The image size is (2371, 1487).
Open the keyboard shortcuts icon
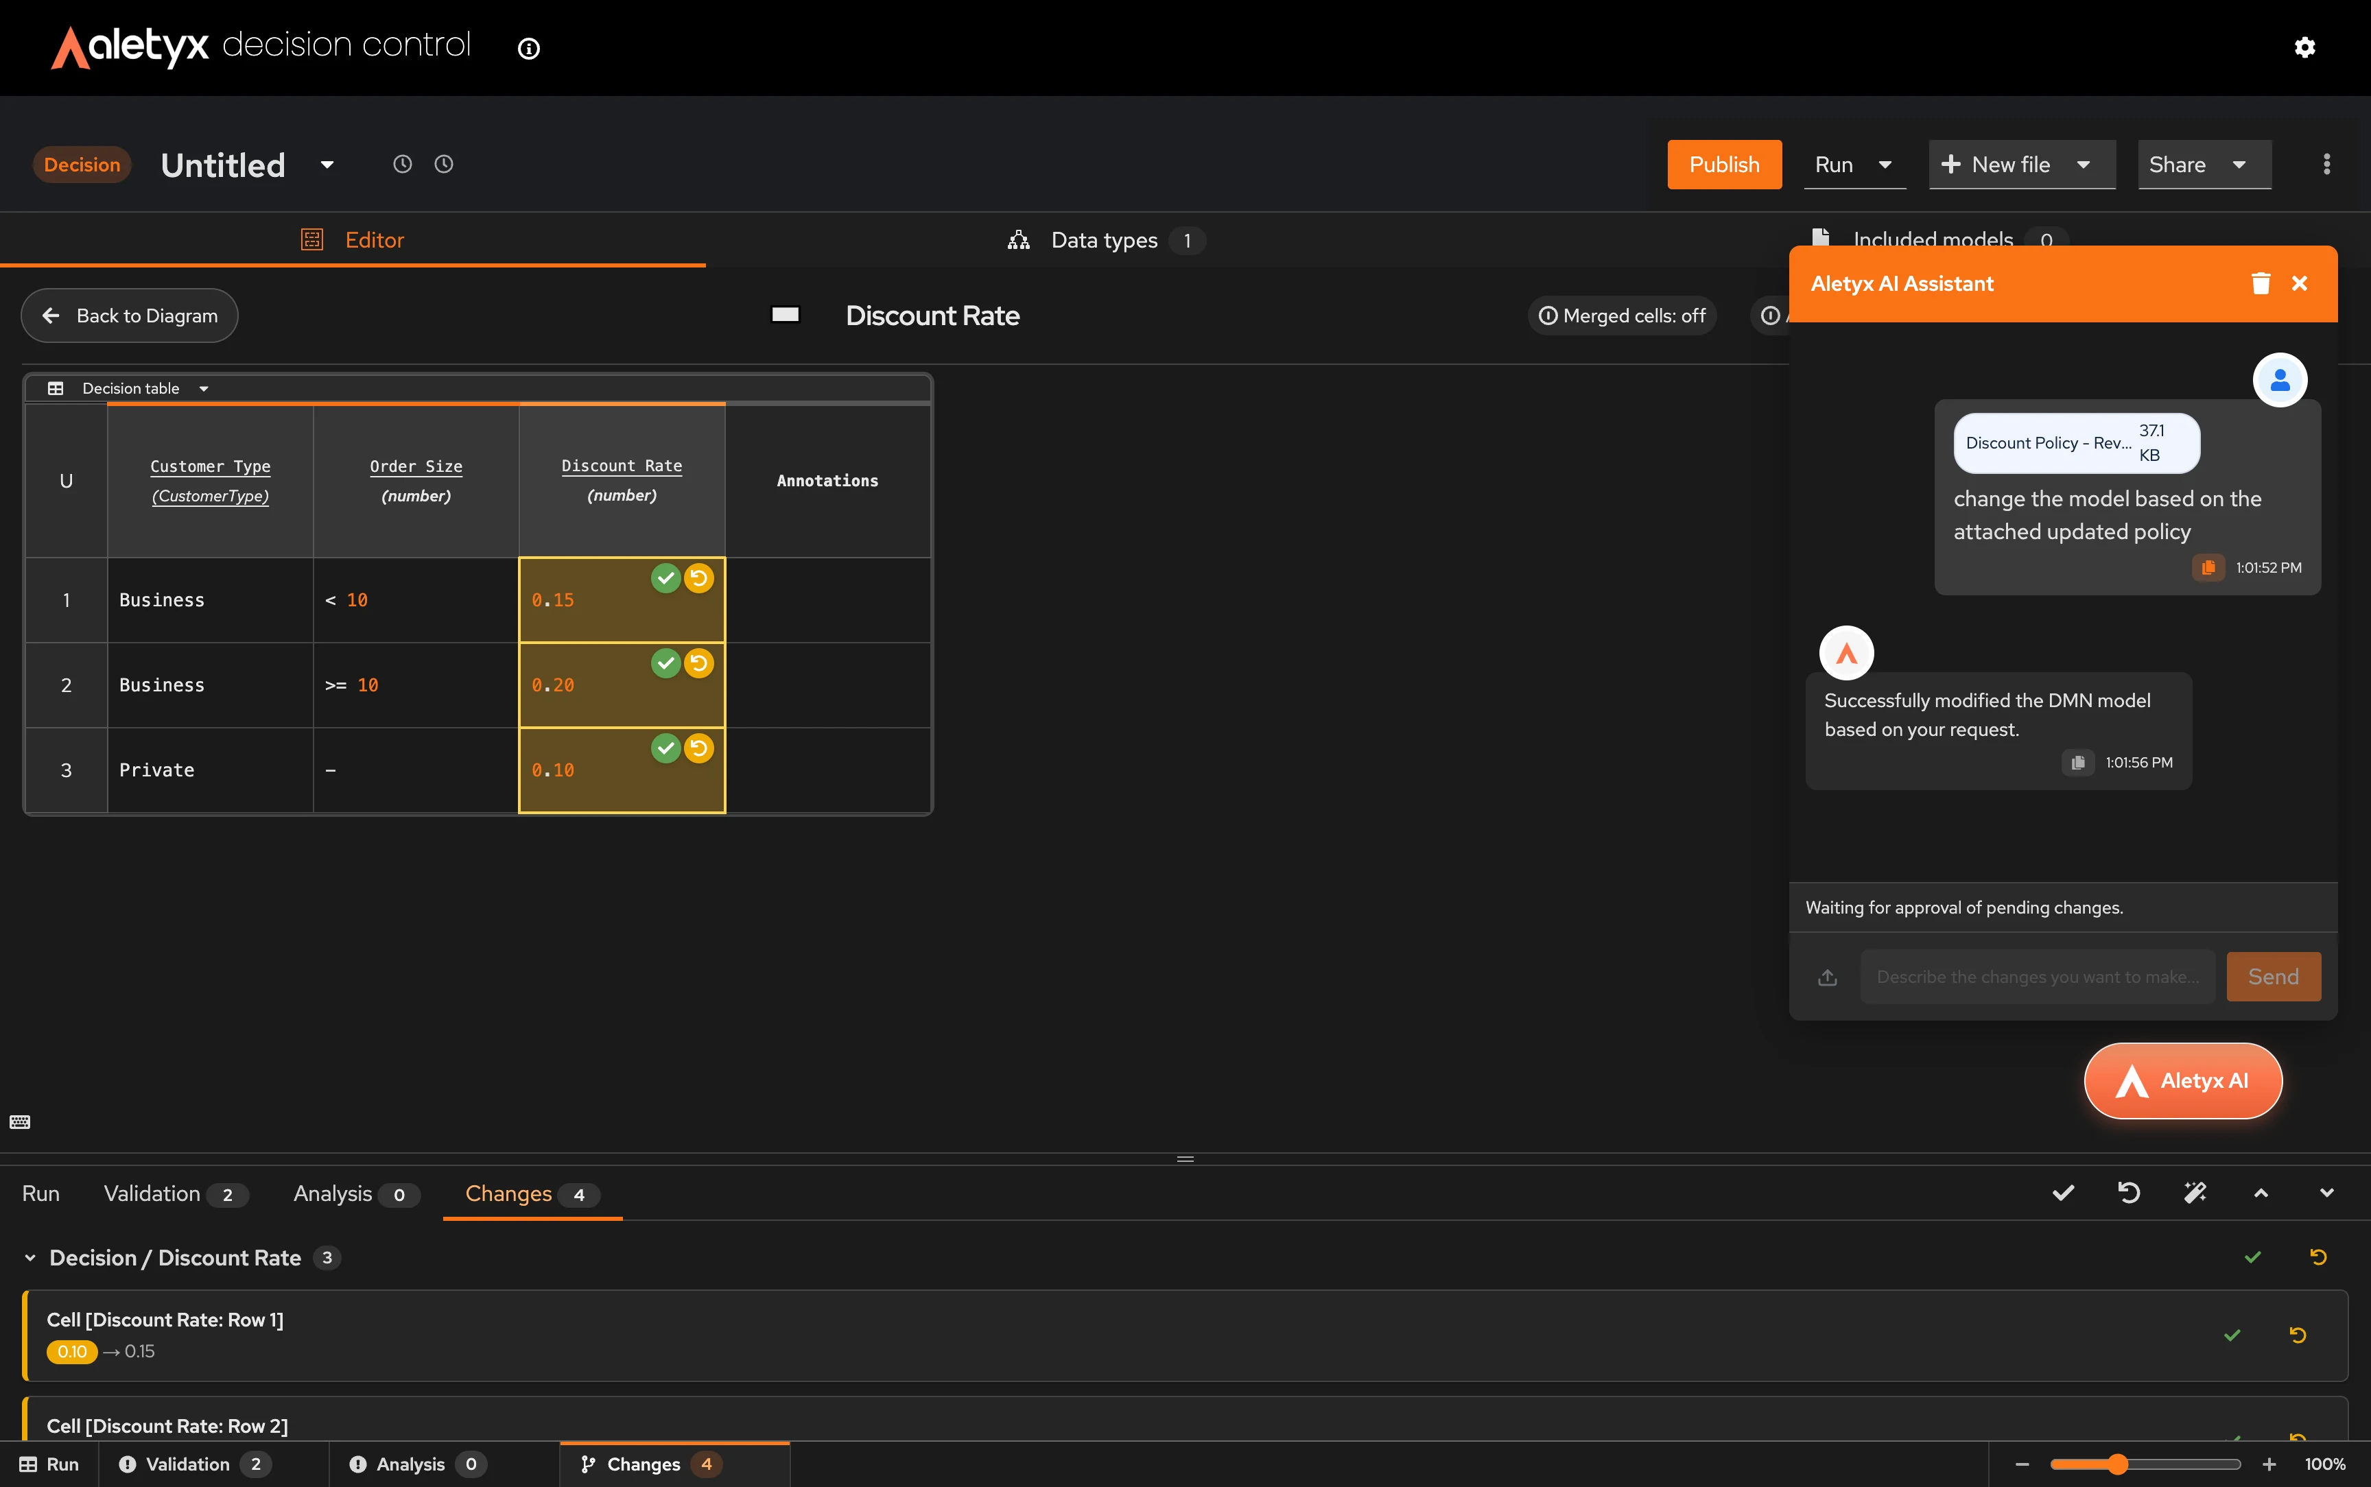pos(20,1122)
